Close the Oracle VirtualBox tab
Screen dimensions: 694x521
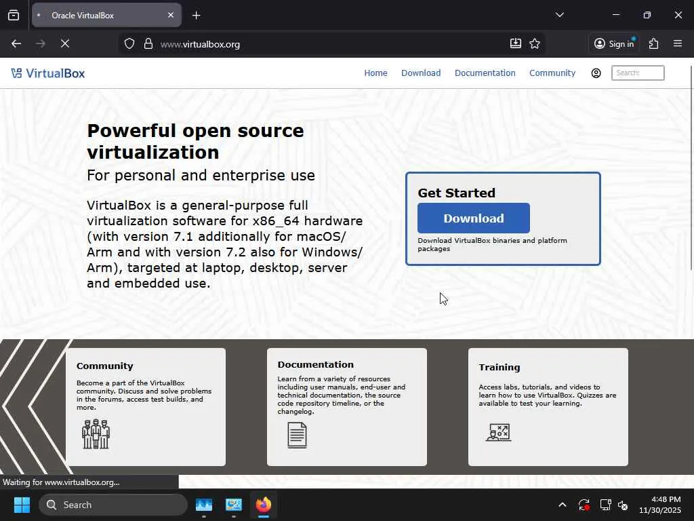pyautogui.click(x=171, y=15)
